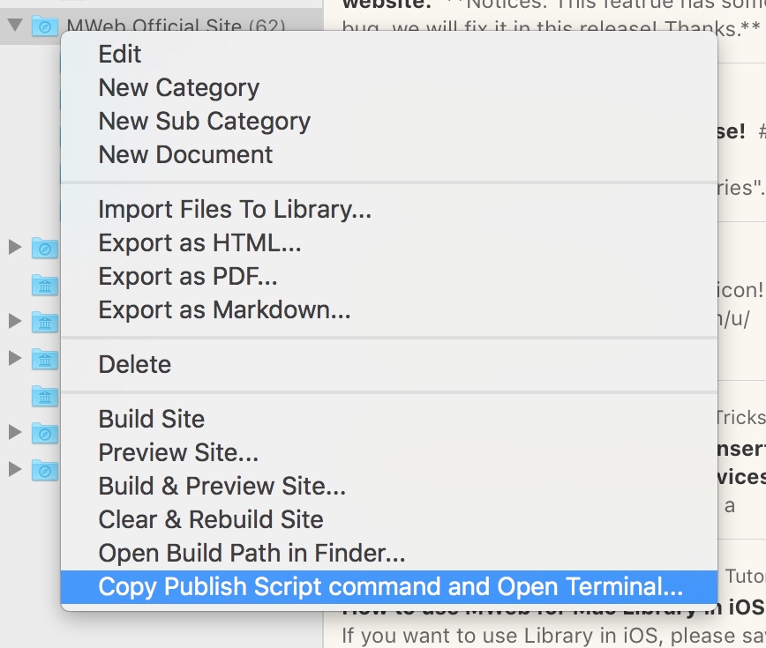Click the topmost library-building folder icon
This screenshot has height=648, width=766.
(44, 285)
